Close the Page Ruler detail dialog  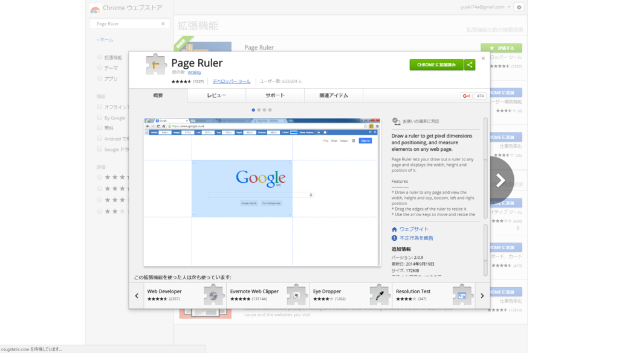pos(483,59)
